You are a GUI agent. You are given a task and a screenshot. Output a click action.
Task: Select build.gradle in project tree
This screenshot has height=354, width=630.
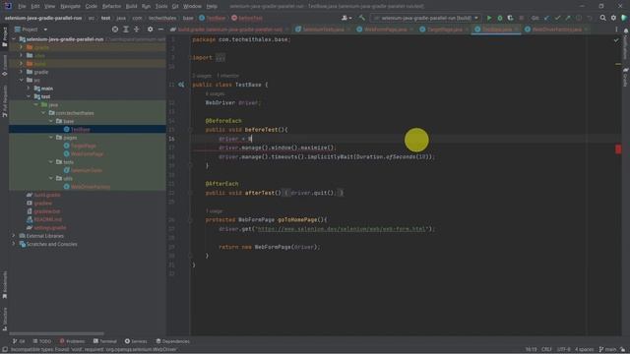[47, 195]
